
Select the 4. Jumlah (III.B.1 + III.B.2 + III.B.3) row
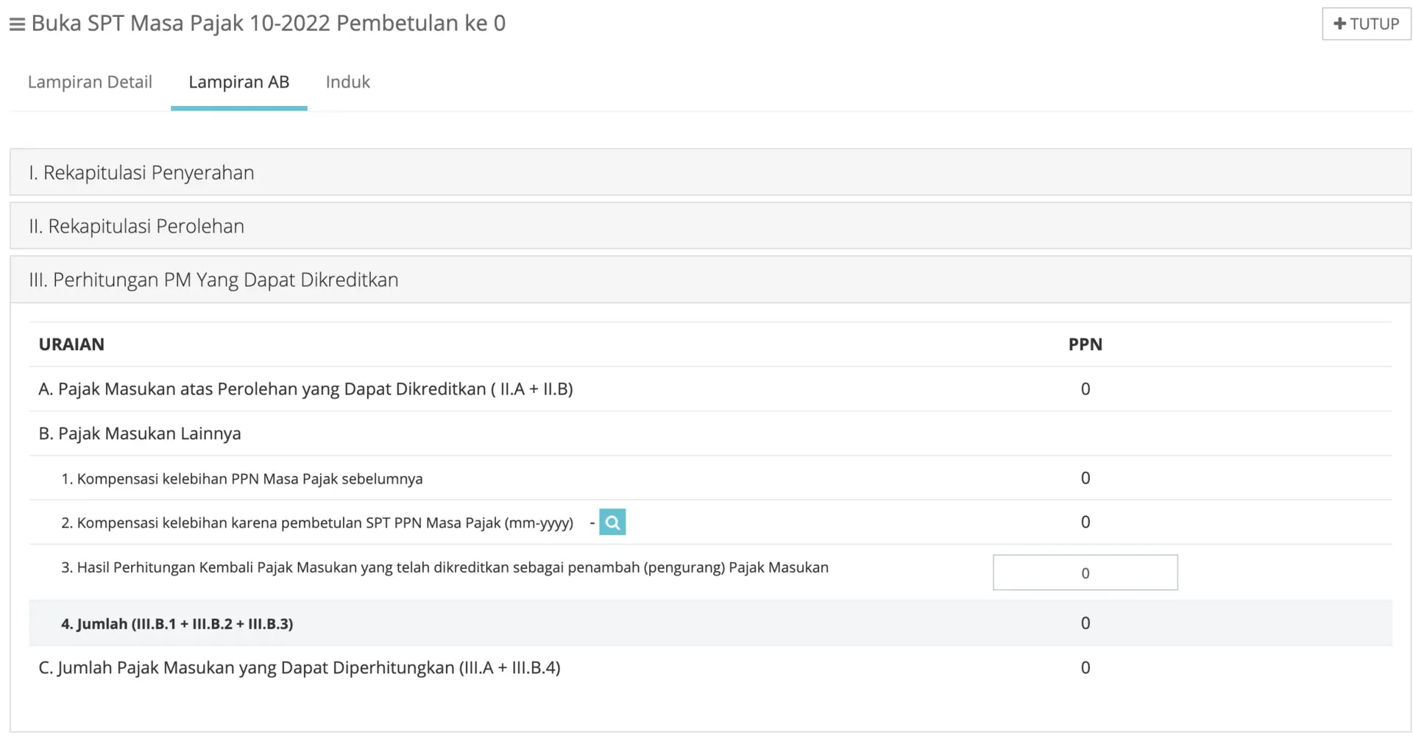click(177, 623)
